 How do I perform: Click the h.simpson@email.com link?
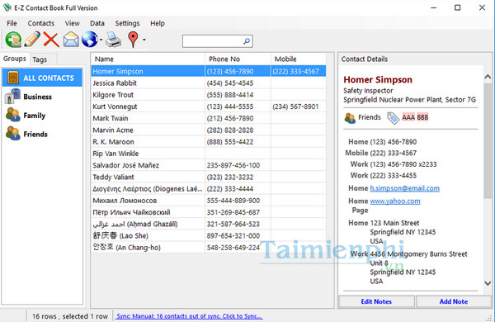(405, 188)
